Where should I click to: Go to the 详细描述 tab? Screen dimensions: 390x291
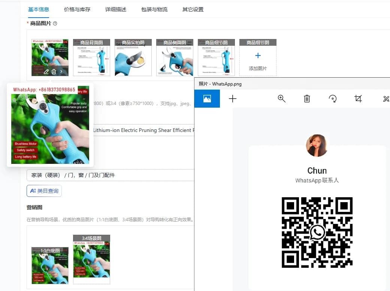click(x=116, y=9)
